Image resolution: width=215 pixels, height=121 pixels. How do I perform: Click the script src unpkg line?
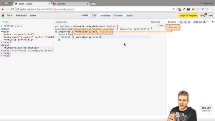[27, 50]
